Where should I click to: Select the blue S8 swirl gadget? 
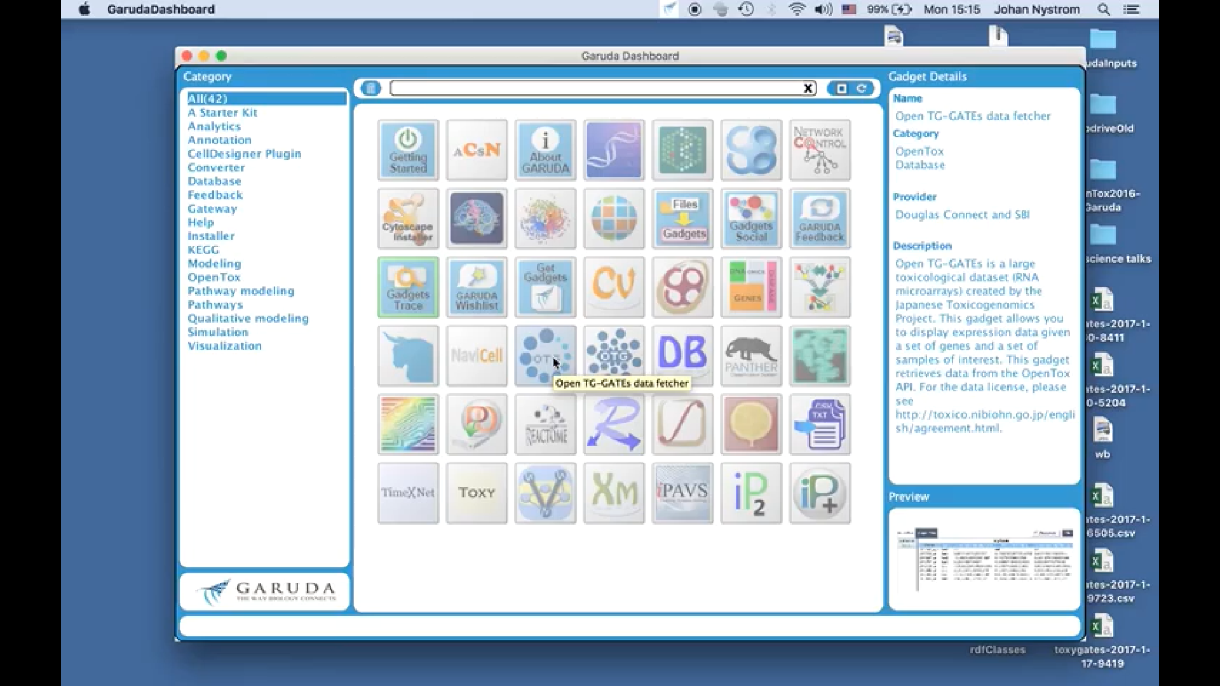pos(751,150)
